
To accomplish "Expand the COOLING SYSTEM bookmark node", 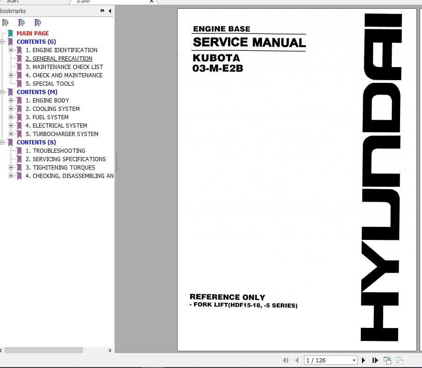I will point(11,109).
